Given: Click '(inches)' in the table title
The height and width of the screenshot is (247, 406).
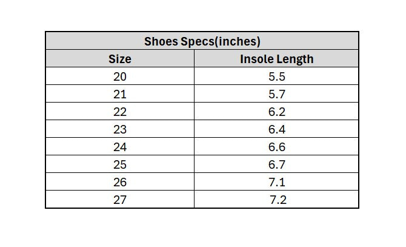Looking at the screenshot, I should 238,41.
